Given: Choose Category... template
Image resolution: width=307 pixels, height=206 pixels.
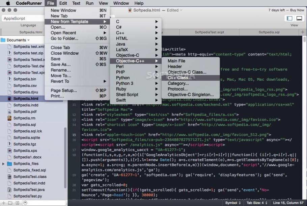Looking at the screenshot, I should click(191, 83).
